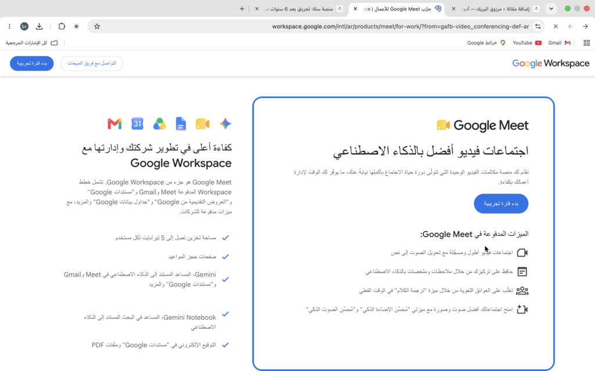Bookmark this page with the star icon
Screen dimensions: 595x371
point(97,27)
